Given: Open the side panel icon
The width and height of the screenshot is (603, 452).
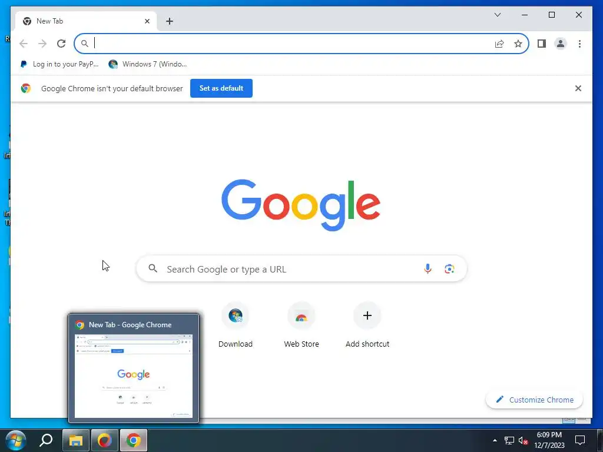Looking at the screenshot, I should click(x=542, y=44).
